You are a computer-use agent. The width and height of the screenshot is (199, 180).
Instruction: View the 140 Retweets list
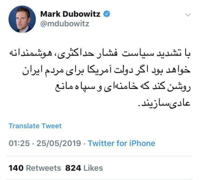tap(35, 168)
